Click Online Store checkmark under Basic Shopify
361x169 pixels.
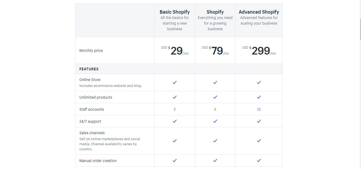coord(175,82)
